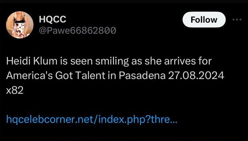248x141 pixels.
Task: Click the words "Heidi Klum" in the post
Action: [x=32, y=61]
